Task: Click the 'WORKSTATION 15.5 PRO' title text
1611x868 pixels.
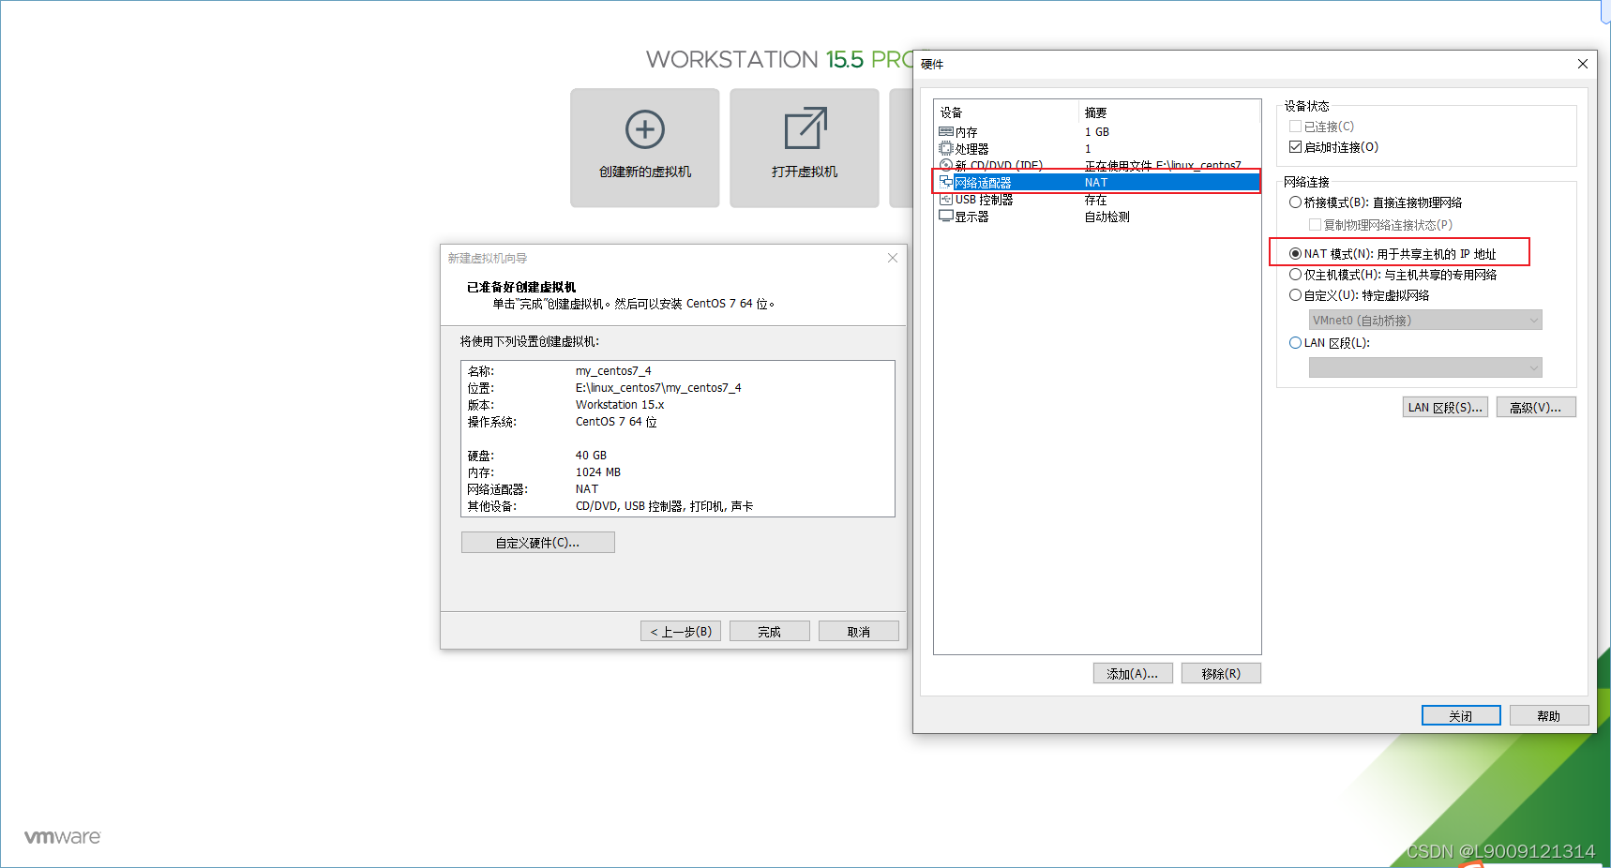Action: pyautogui.click(x=780, y=59)
